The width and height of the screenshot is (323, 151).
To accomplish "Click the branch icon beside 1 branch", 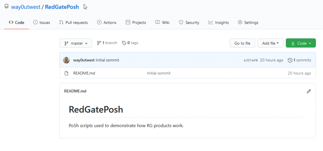I will pyautogui.click(x=99, y=43).
